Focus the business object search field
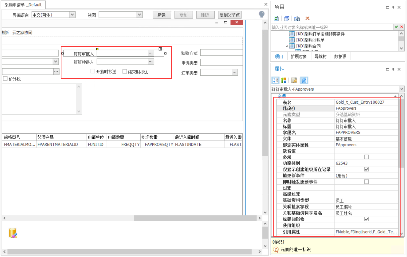This screenshot has height=257, width=407. click(x=332, y=27)
